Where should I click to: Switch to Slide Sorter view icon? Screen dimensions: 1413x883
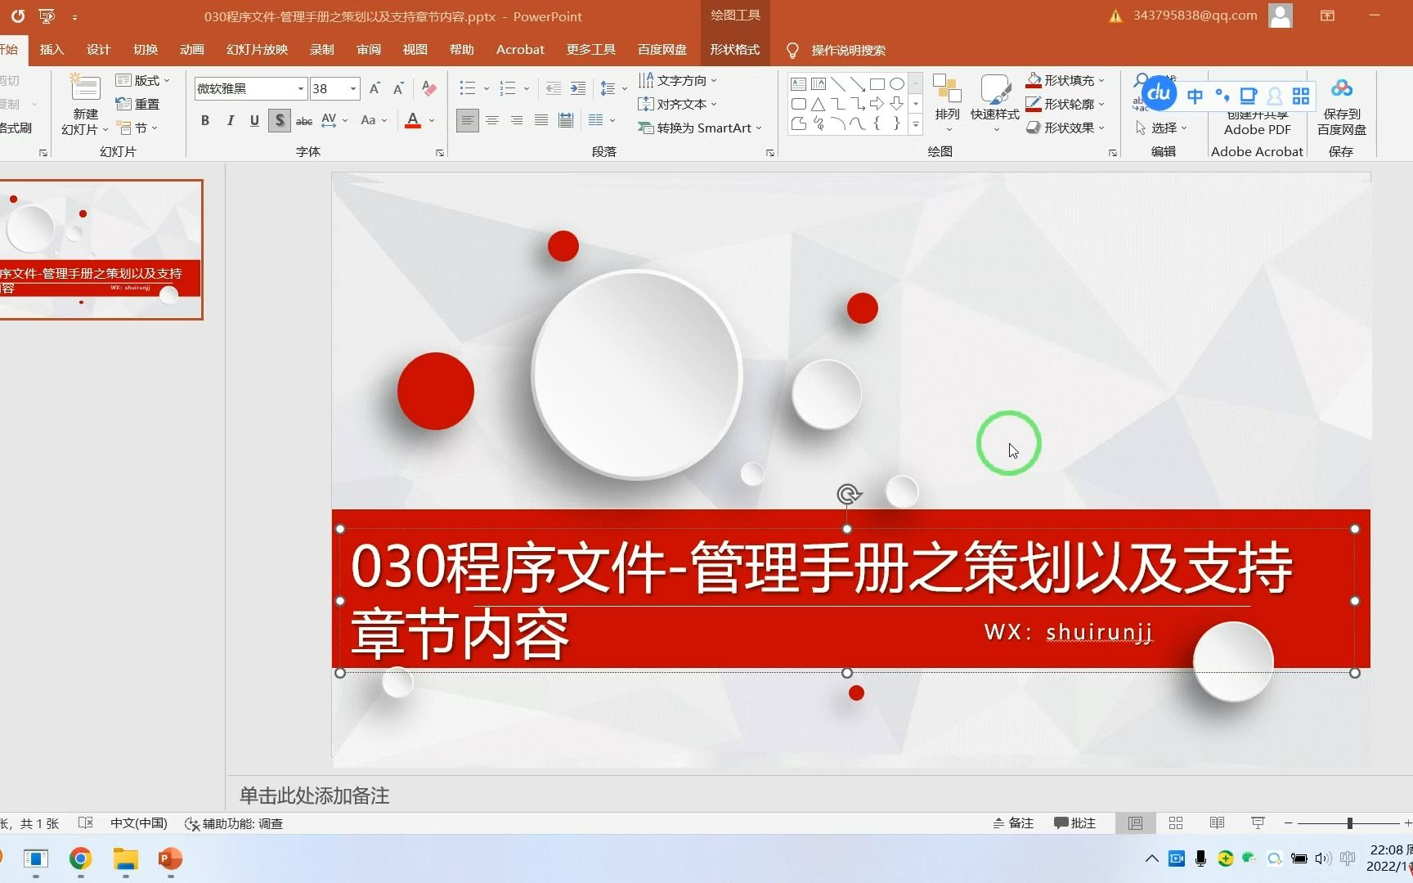1176,823
